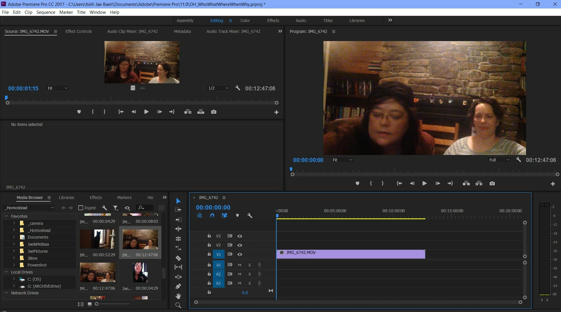Add Marker in timeline header
The height and width of the screenshot is (312, 561).
(x=237, y=215)
